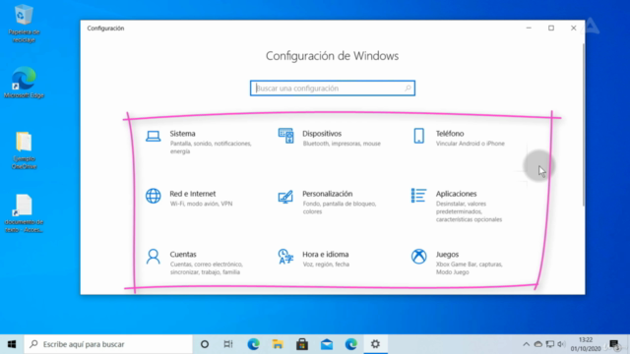Image resolution: width=630 pixels, height=354 pixels.
Task: Select Papelera de reciclaje desktop icon
Action: pos(24,24)
